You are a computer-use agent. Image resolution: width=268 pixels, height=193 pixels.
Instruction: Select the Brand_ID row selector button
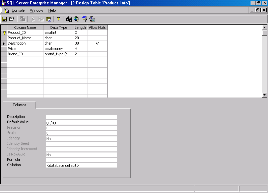(x=4, y=54)
